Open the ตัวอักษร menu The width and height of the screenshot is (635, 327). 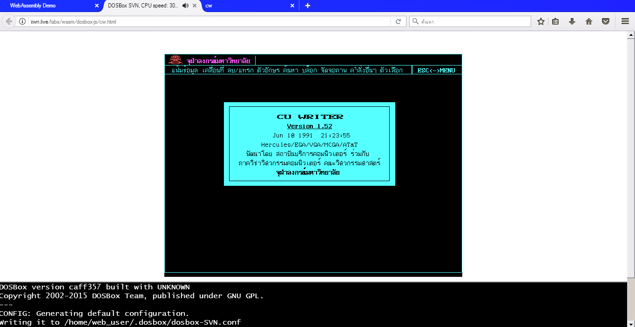269,70
